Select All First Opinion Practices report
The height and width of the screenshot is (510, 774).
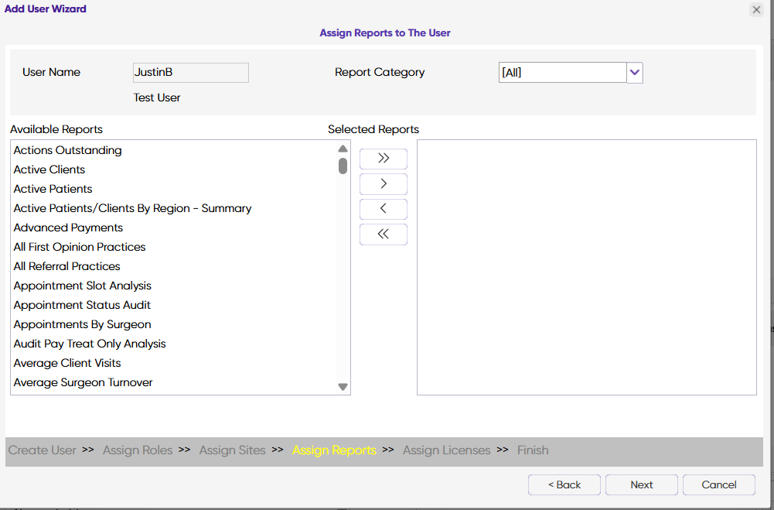tap(174, 247)
